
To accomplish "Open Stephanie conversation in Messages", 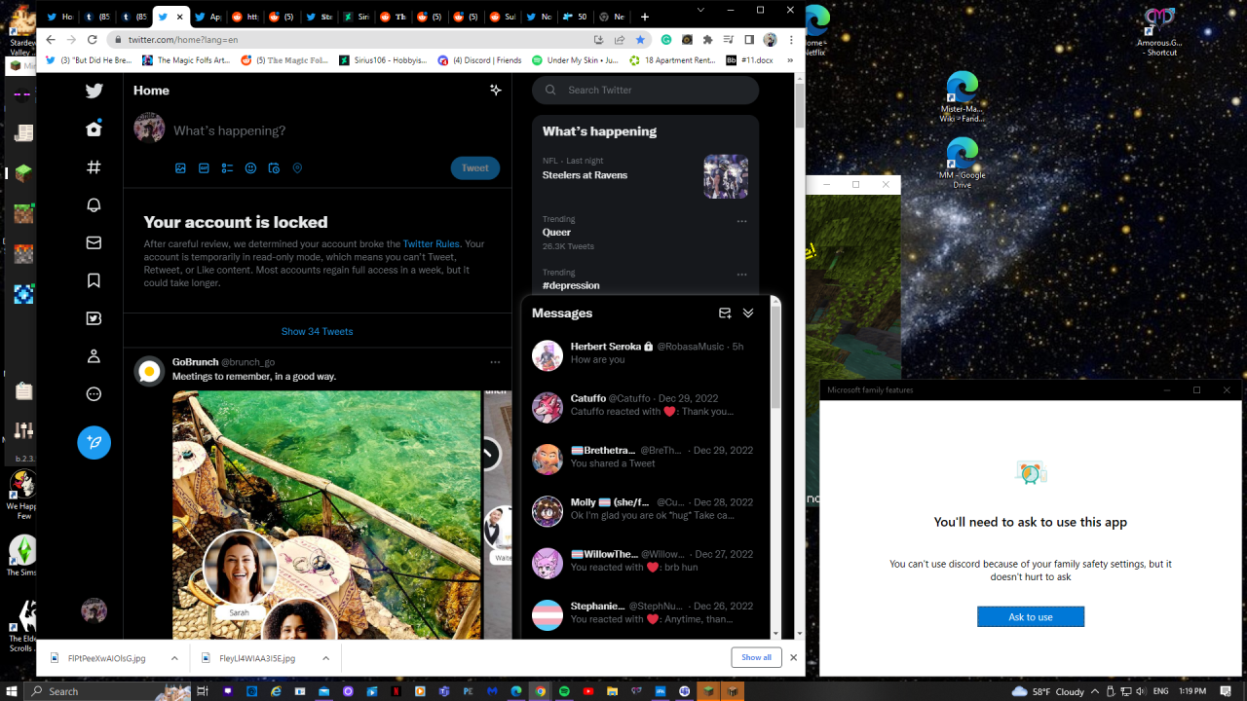I will pos(645,613).
